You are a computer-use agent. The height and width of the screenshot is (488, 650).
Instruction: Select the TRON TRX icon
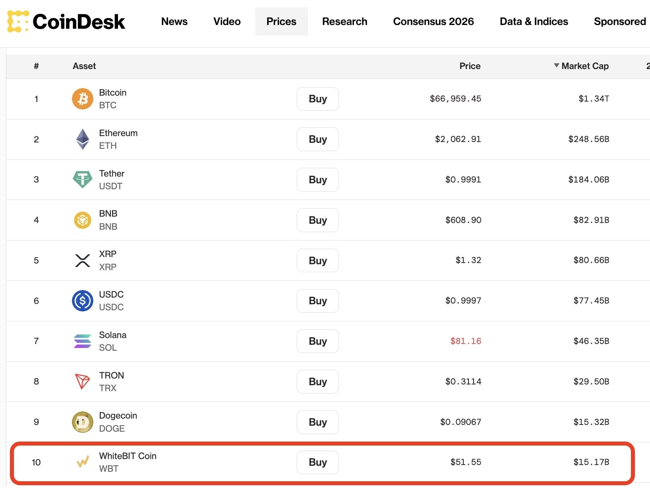coord(82,381)
